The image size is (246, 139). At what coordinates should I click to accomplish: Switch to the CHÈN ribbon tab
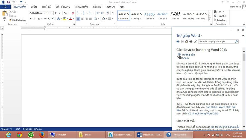[x=34, y=7]
